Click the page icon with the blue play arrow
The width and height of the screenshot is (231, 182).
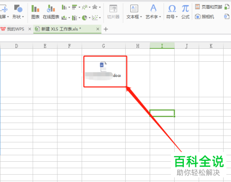pyautogui.click(x=227, y=17)
